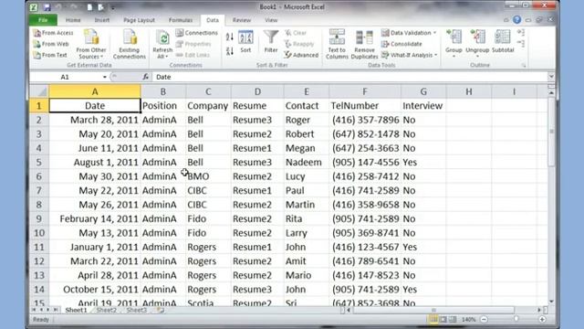
Task: Switch to the Page Layout tab
Action: [139, 20]
